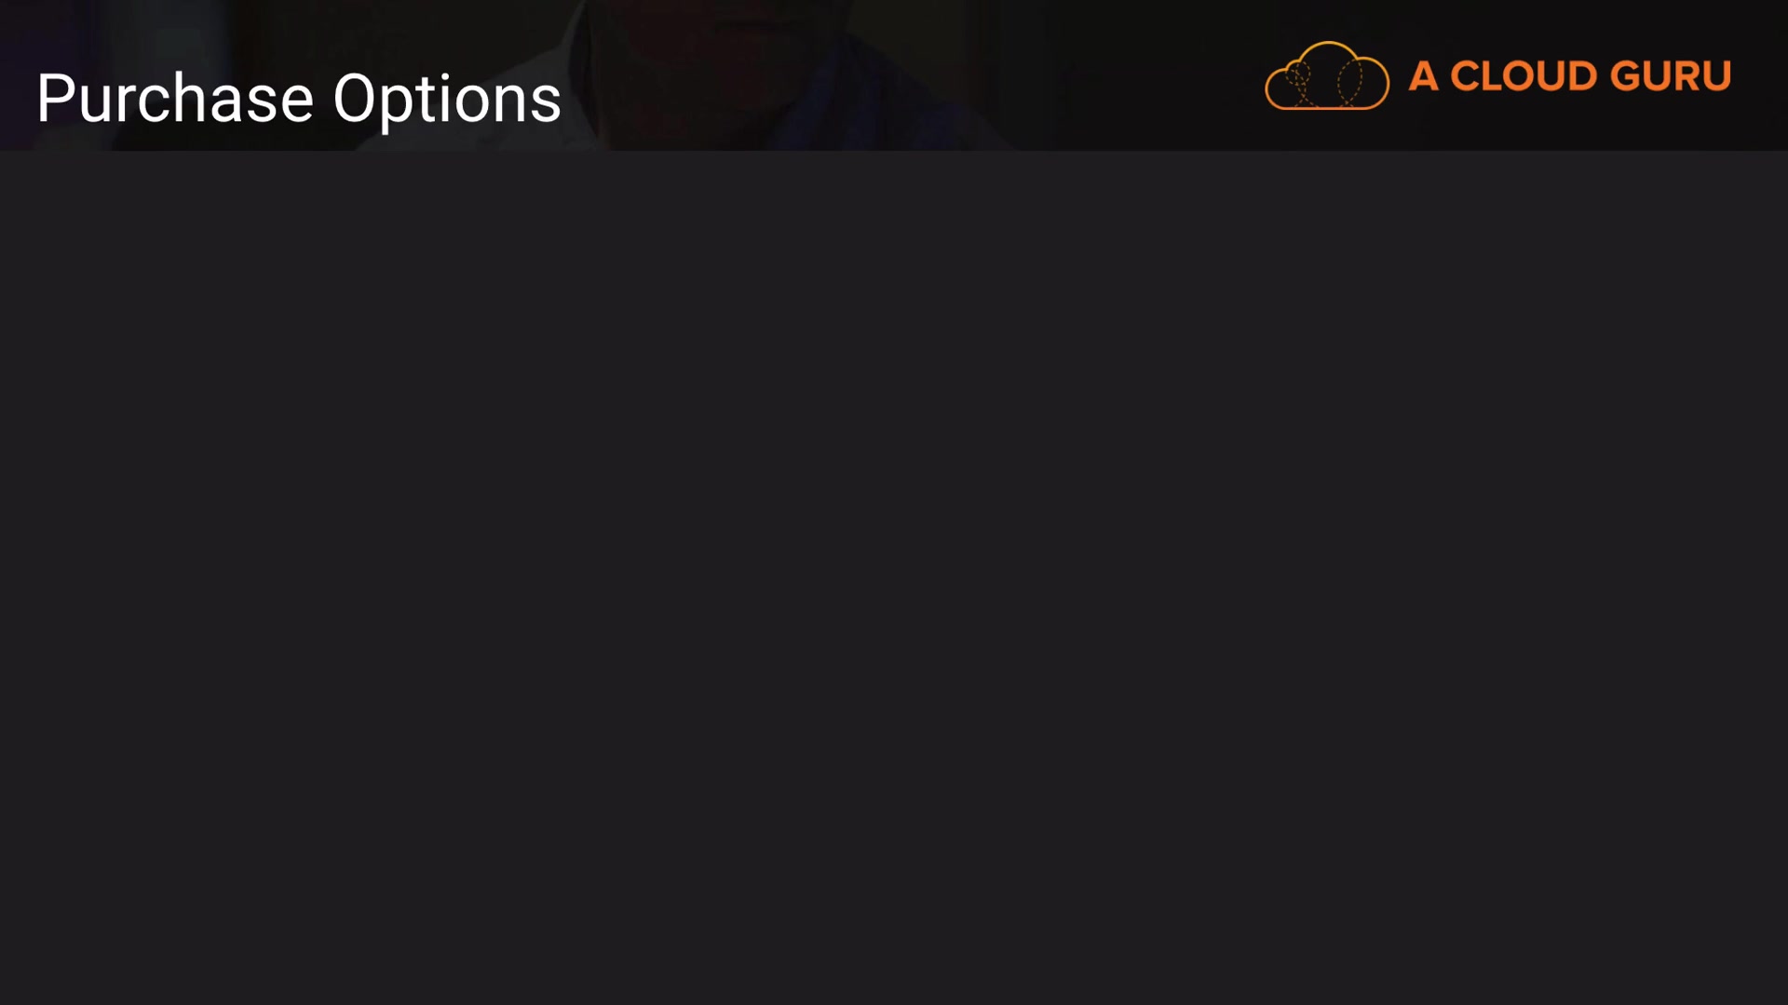This screenshot has height=1005, width=1788.
Task: Click the empty dark slide body area
Action: click(894, 577)
